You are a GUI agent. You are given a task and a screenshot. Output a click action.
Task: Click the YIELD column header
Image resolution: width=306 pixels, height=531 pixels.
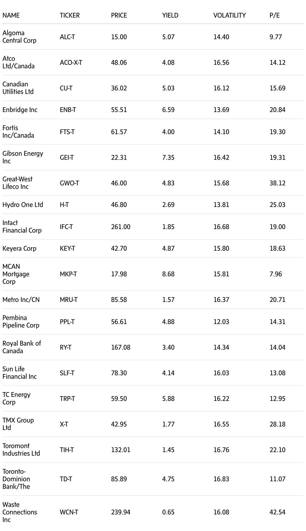[x=170, y=15]
